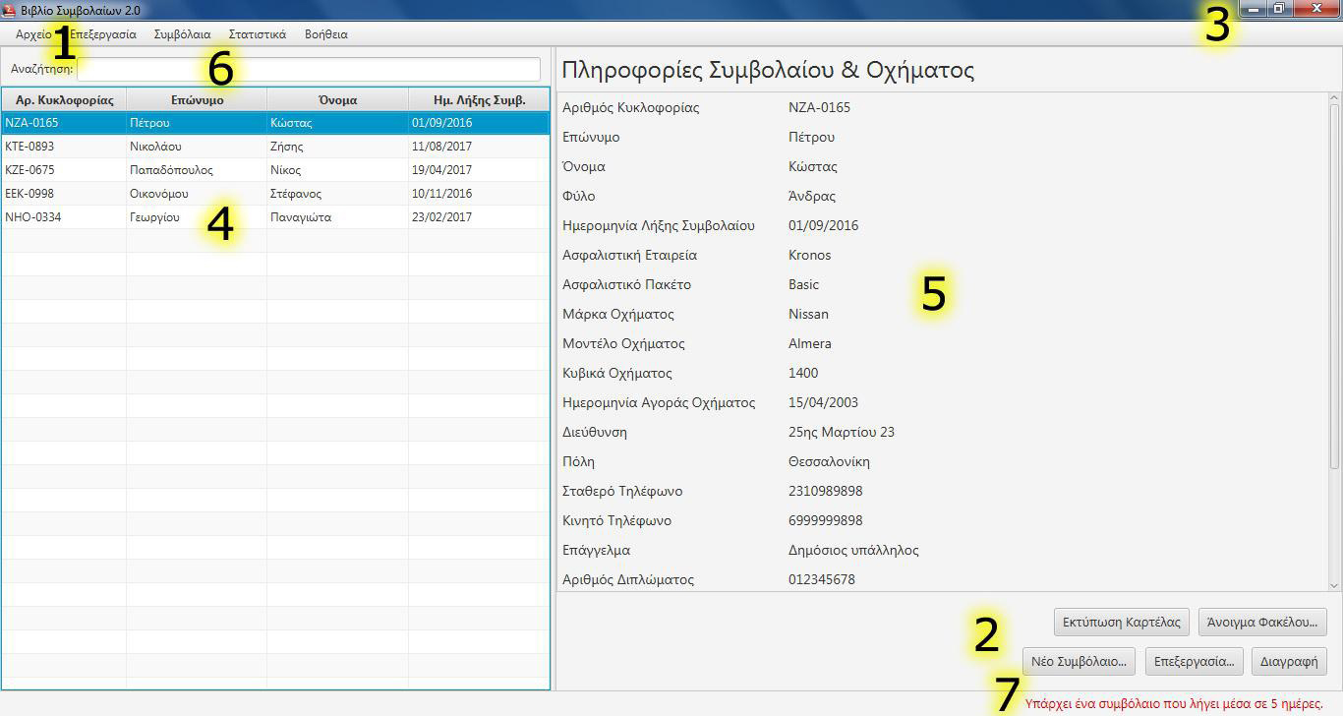The image size is (1343, 716).
Task: Open the Στατιστικά menu
Action: (257, 34)
